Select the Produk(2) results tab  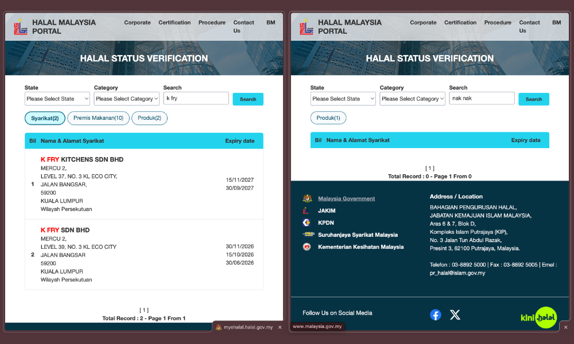pyautogui.click(x=149, y=118)
